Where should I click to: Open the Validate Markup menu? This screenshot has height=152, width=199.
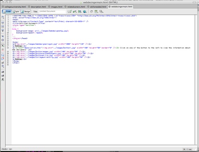coord(75,12)
